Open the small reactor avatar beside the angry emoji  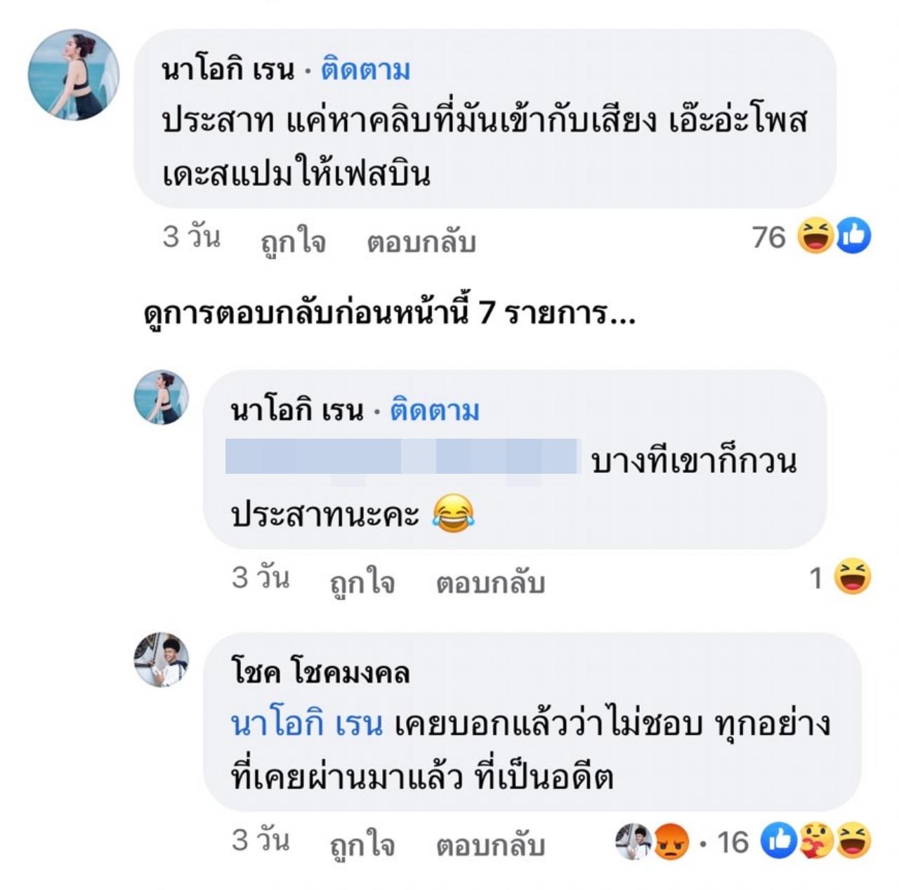click(634, 841)
